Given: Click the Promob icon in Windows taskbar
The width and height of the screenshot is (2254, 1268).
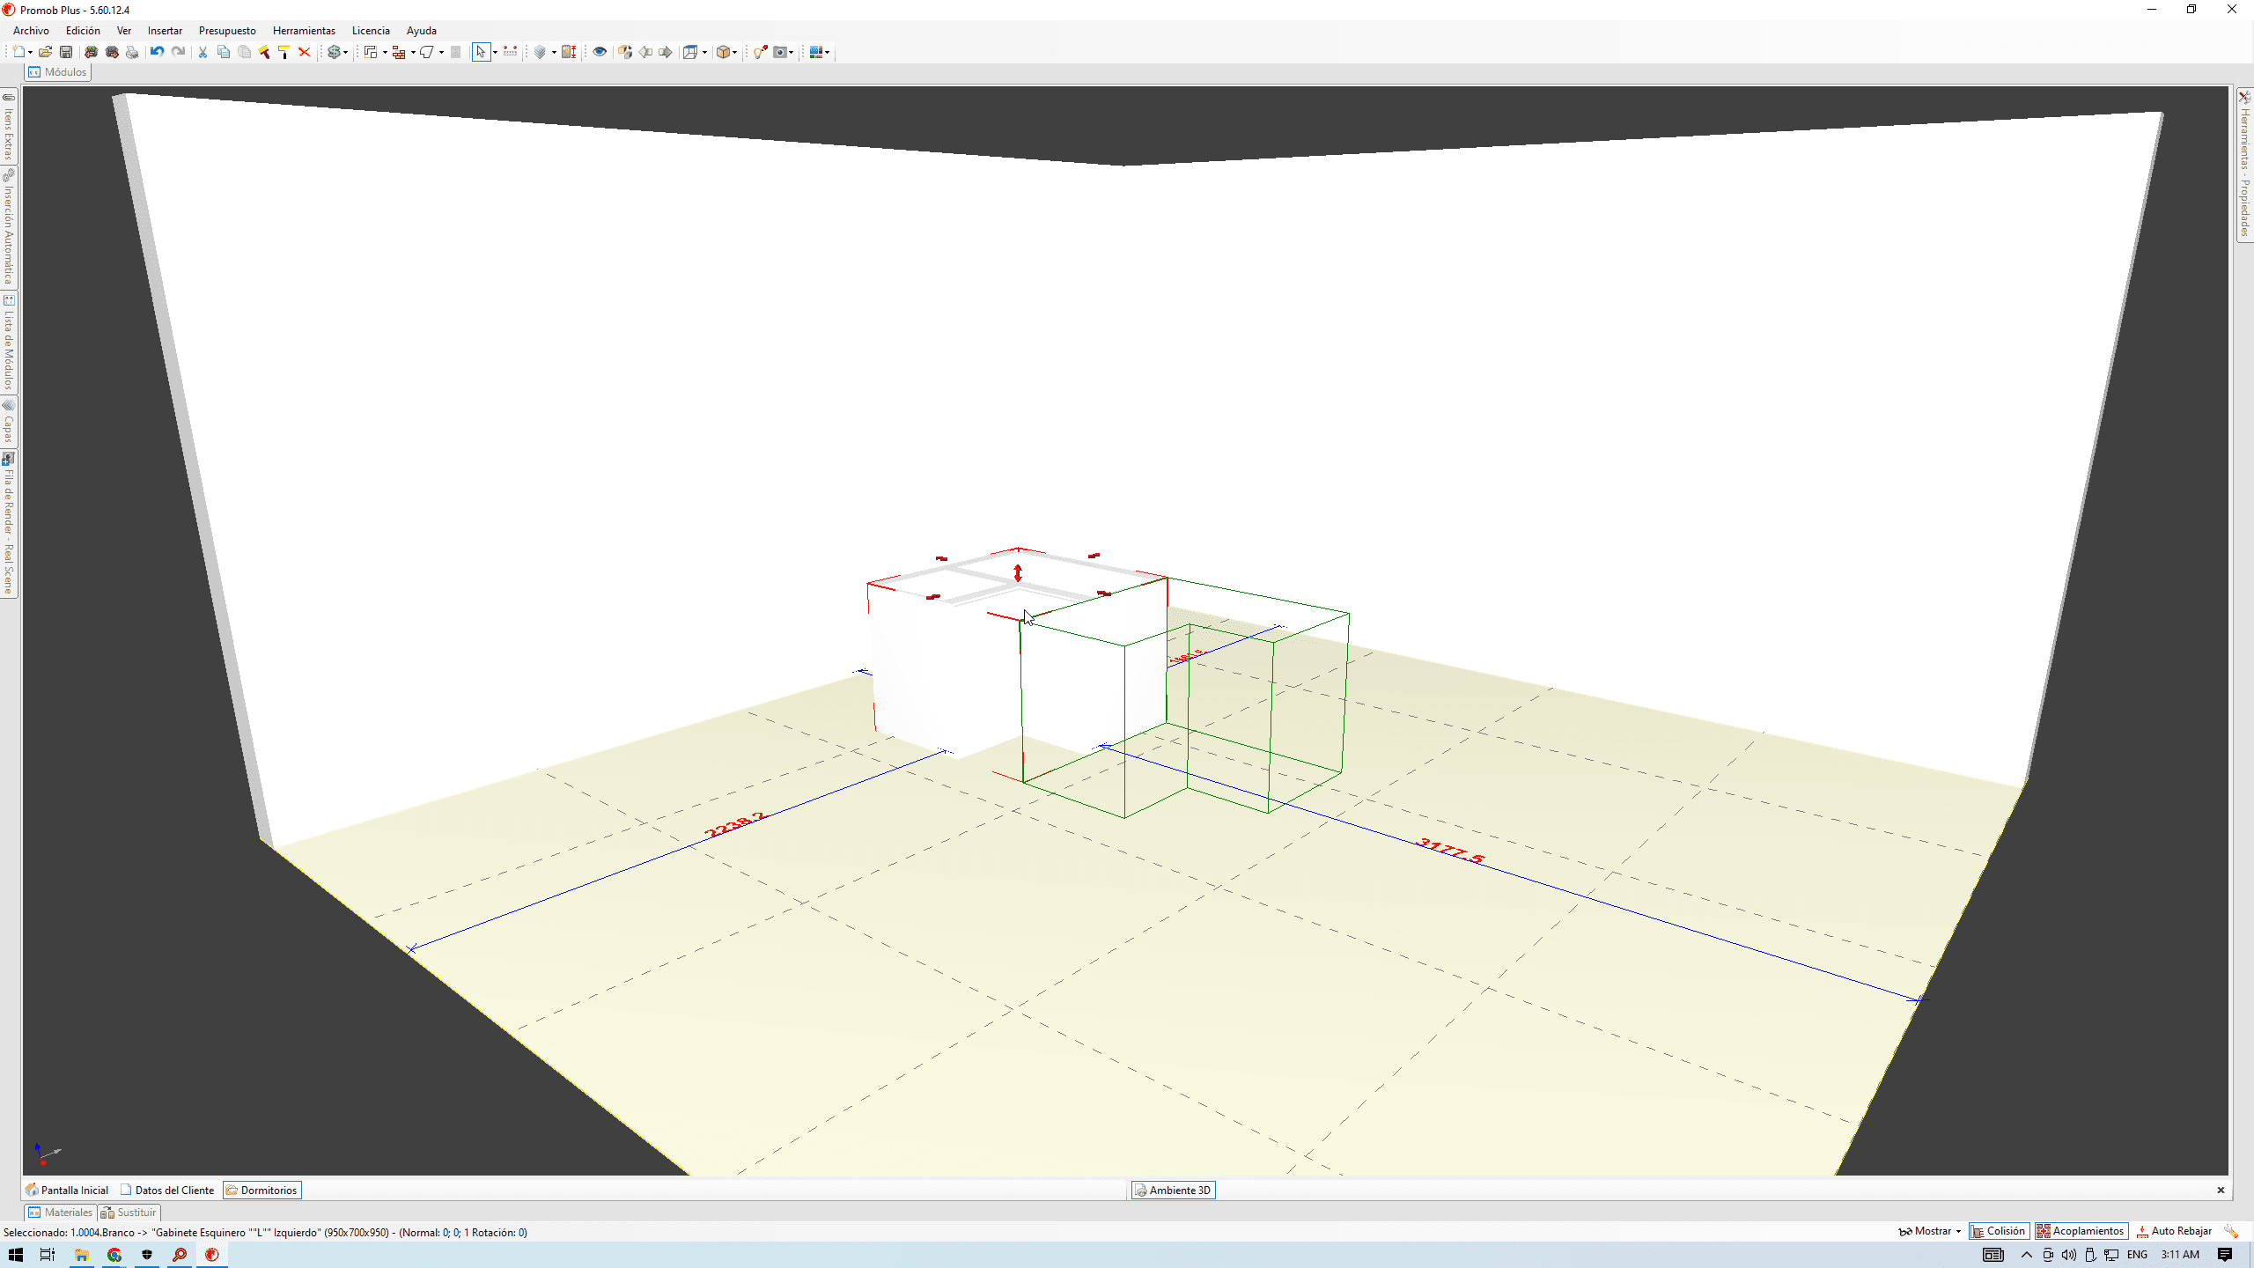Looking at the screenshot, I should 212,1255.
